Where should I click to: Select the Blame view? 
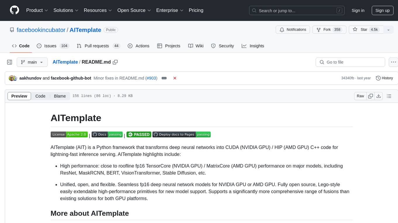(x=60, y=96)
